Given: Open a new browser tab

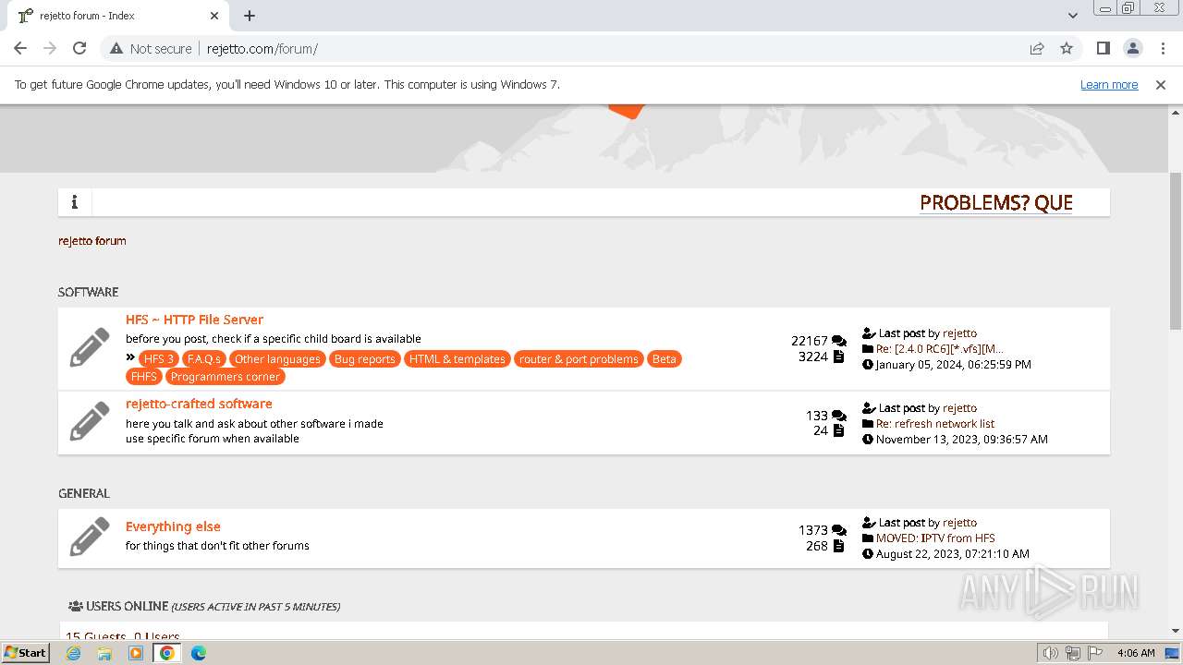Looking at the screenshot, I should click(250, 16).
